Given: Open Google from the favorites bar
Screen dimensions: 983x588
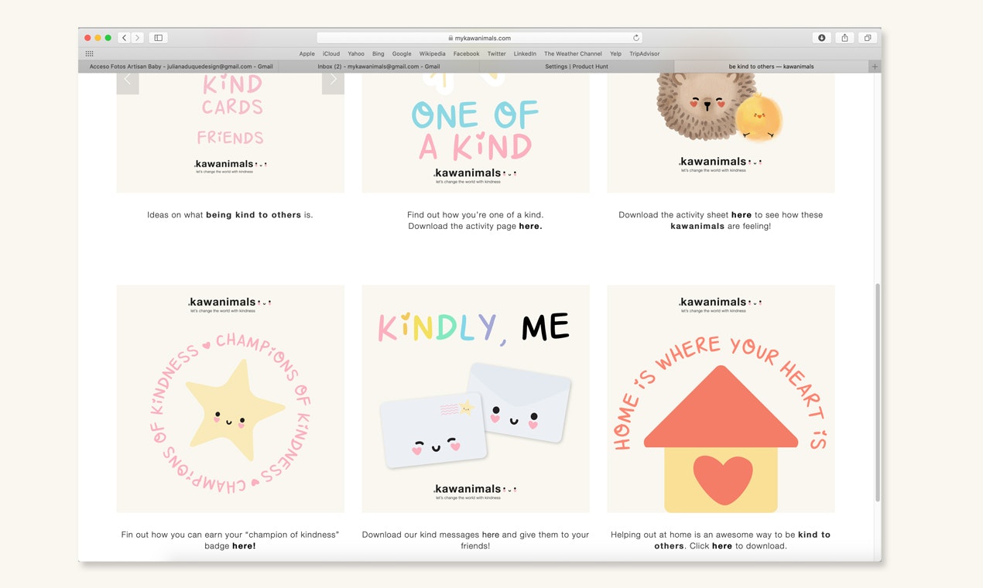Looking at the screenshot, I should (401, 53).
